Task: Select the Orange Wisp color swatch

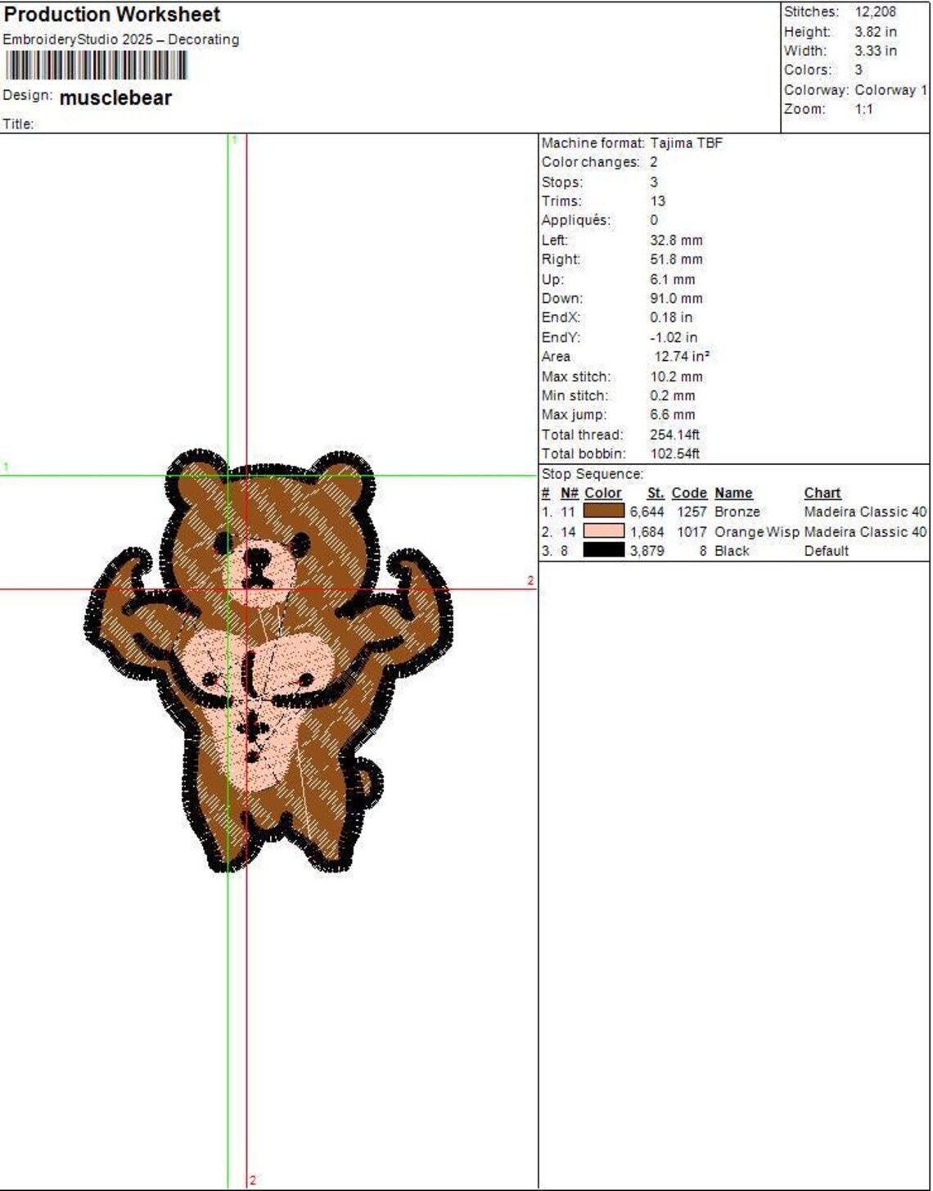Action: click(x=603, y=531)
